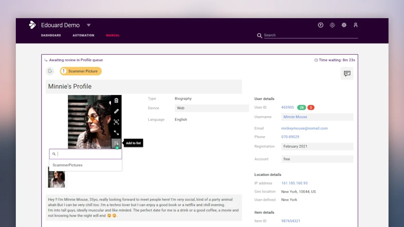
Task: Click the Add to list icon
Action: tap(116, 144)
